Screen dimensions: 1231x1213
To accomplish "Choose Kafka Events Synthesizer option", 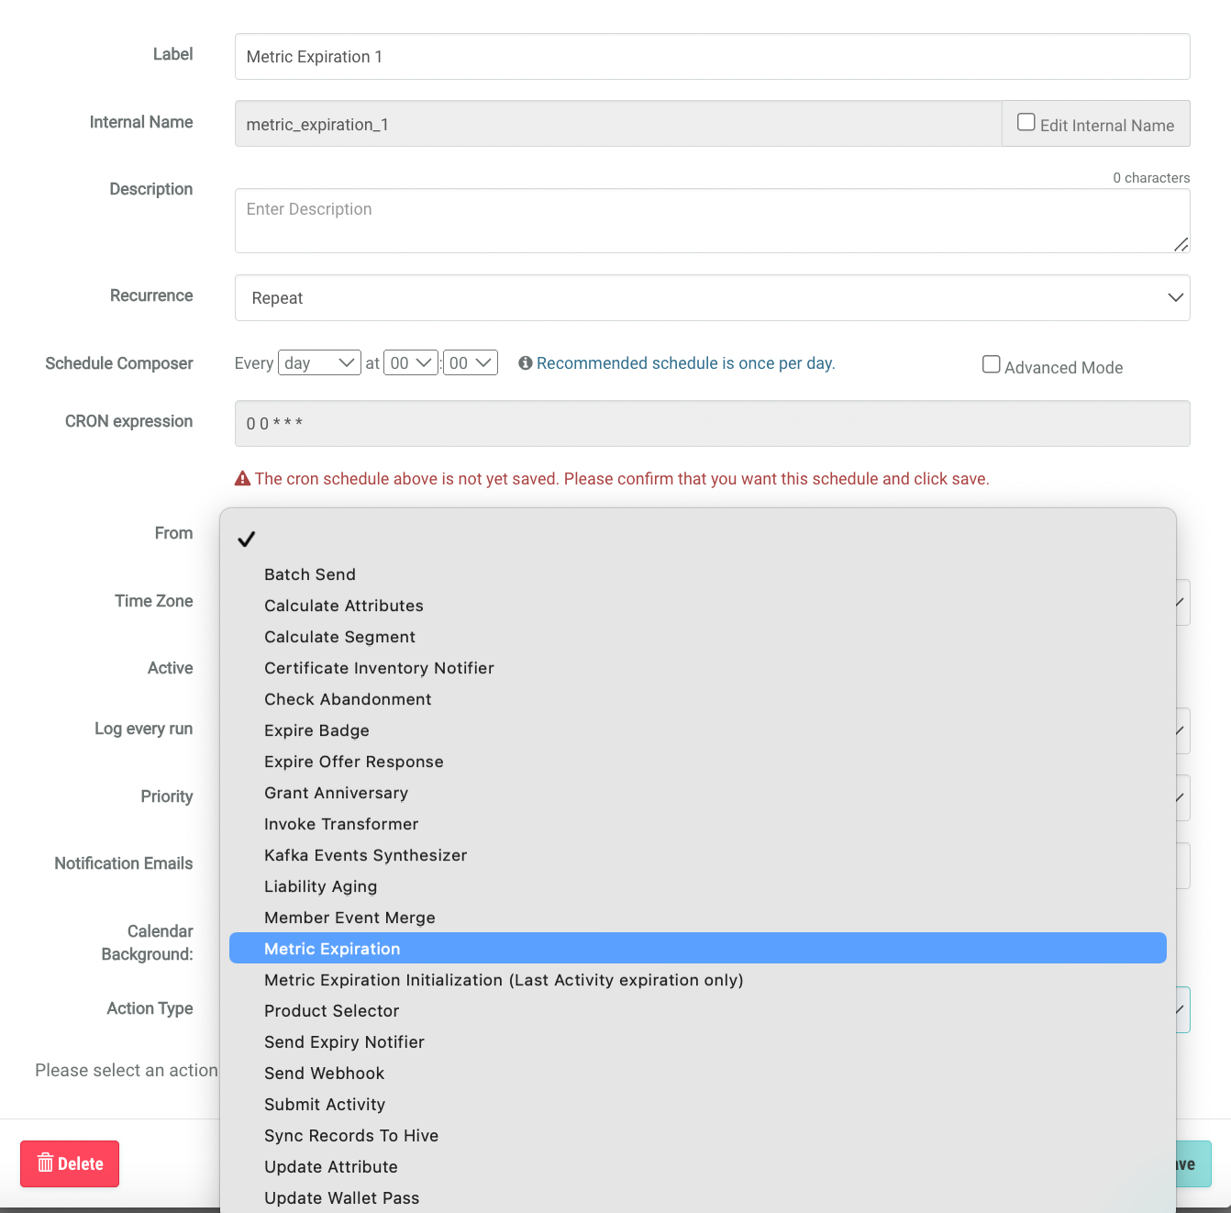I will tap(365, 855).
